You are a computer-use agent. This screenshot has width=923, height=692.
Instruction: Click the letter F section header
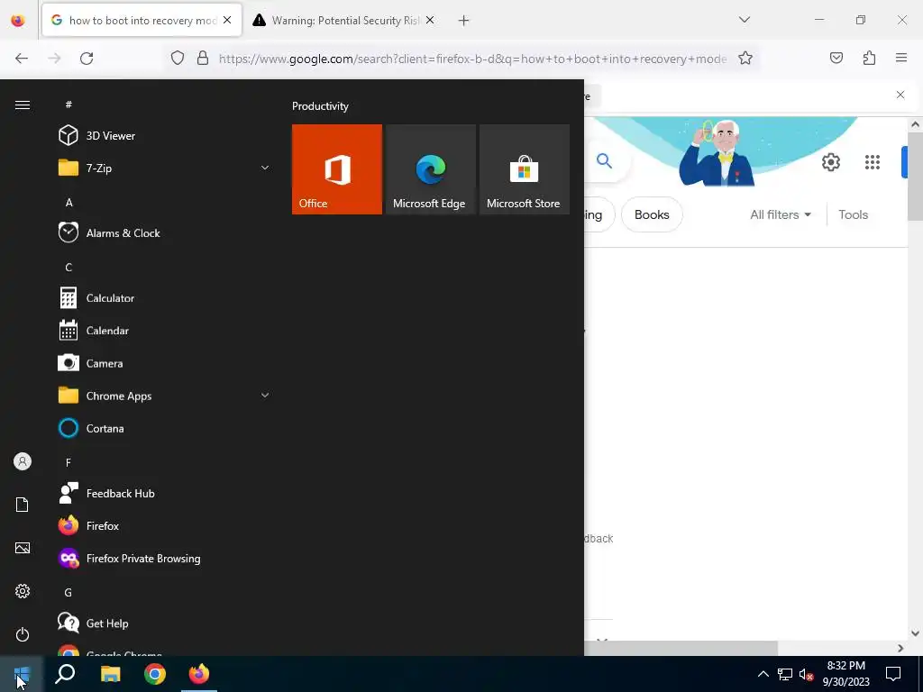click(69, 462)
